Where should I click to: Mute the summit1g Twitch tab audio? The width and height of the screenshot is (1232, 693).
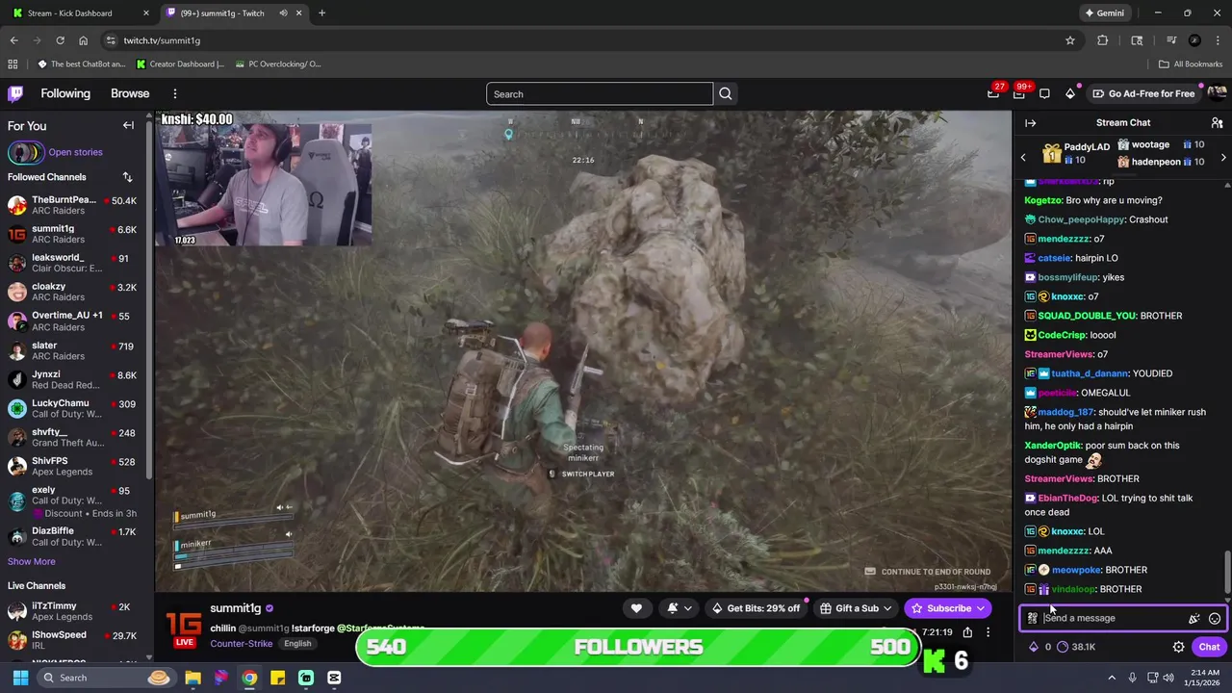point(283,13)
